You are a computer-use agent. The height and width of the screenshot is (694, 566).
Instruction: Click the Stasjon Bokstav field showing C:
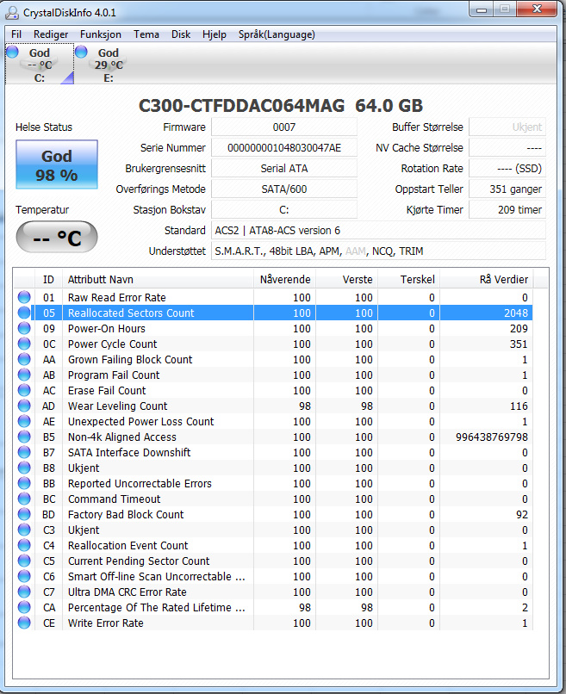point(284,210)
